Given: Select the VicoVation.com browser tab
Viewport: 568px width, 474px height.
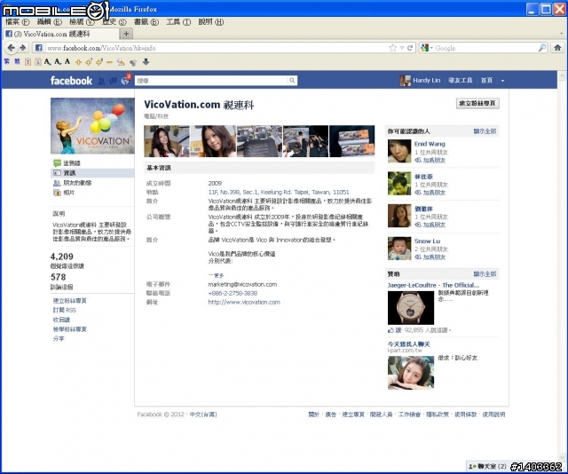Looking at the screenshot, I should (x=61, y=34).
